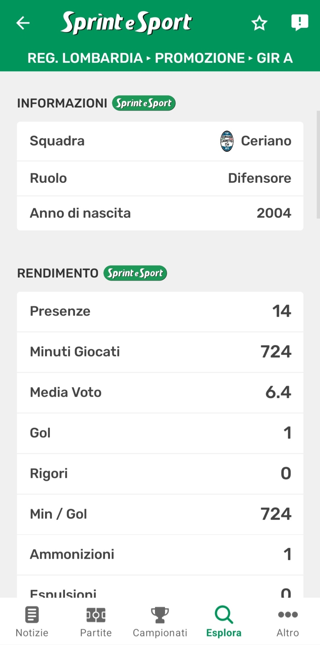Open the Ceriano team name link
Image resolution: width=320 pixels, height=645 pixels.
(266, 141)
